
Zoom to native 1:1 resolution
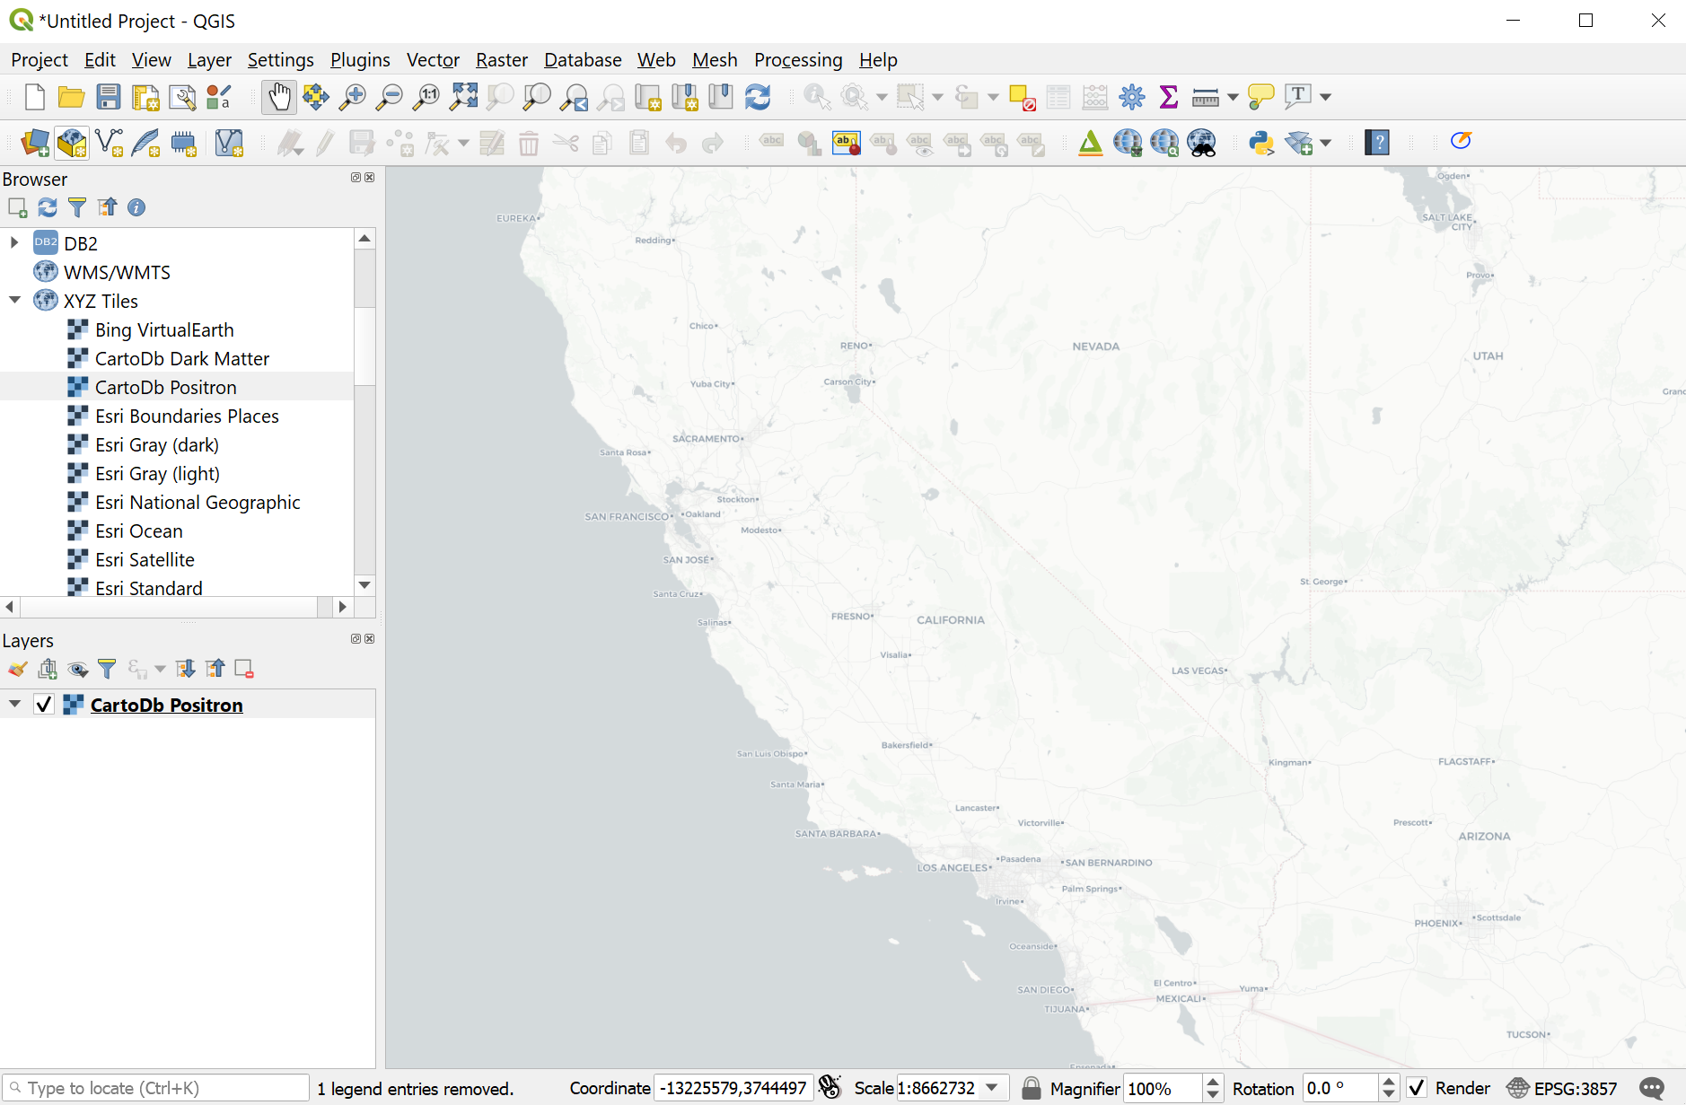426,97
